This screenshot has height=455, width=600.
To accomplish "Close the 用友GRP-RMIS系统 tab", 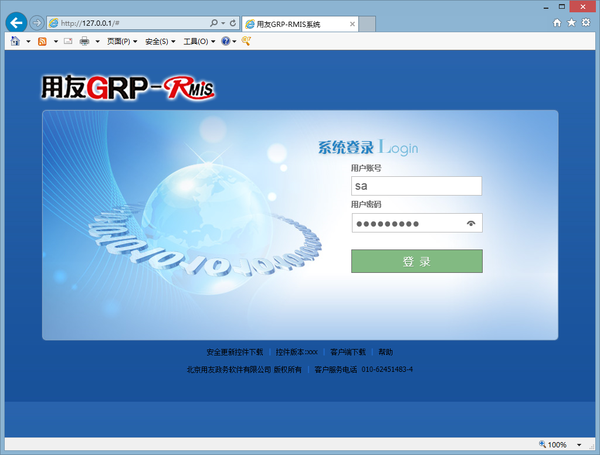I will click(352, 24).
